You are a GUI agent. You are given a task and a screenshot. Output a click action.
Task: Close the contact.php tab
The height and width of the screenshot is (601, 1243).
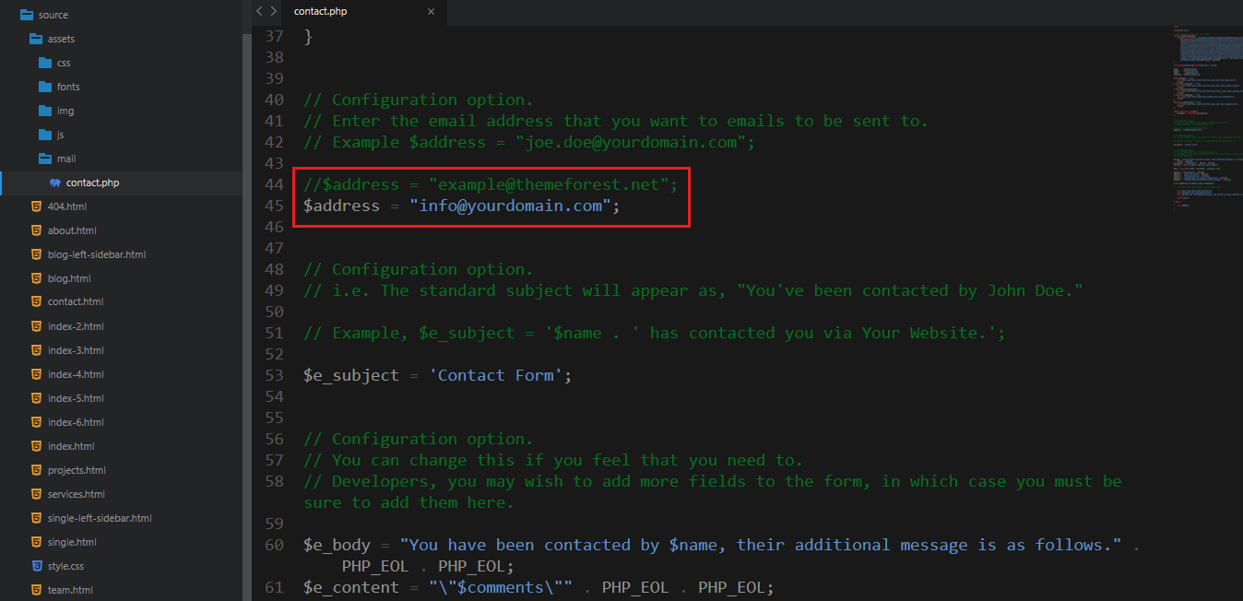point(431,11)
